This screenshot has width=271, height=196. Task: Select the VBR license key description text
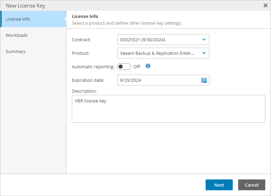point(90,100)
